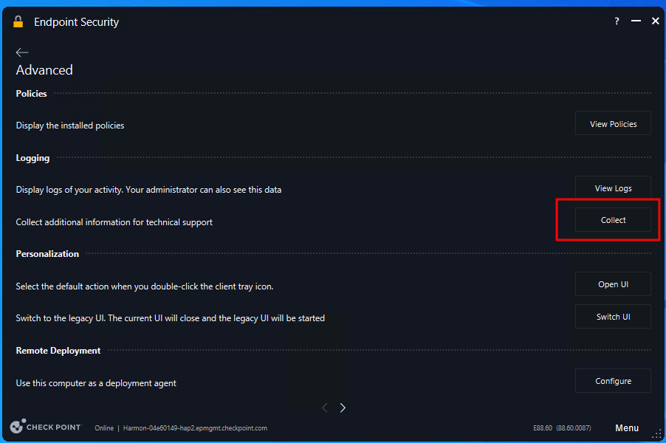
Task: Click the Online status text in footer
Action: point(104,428)
